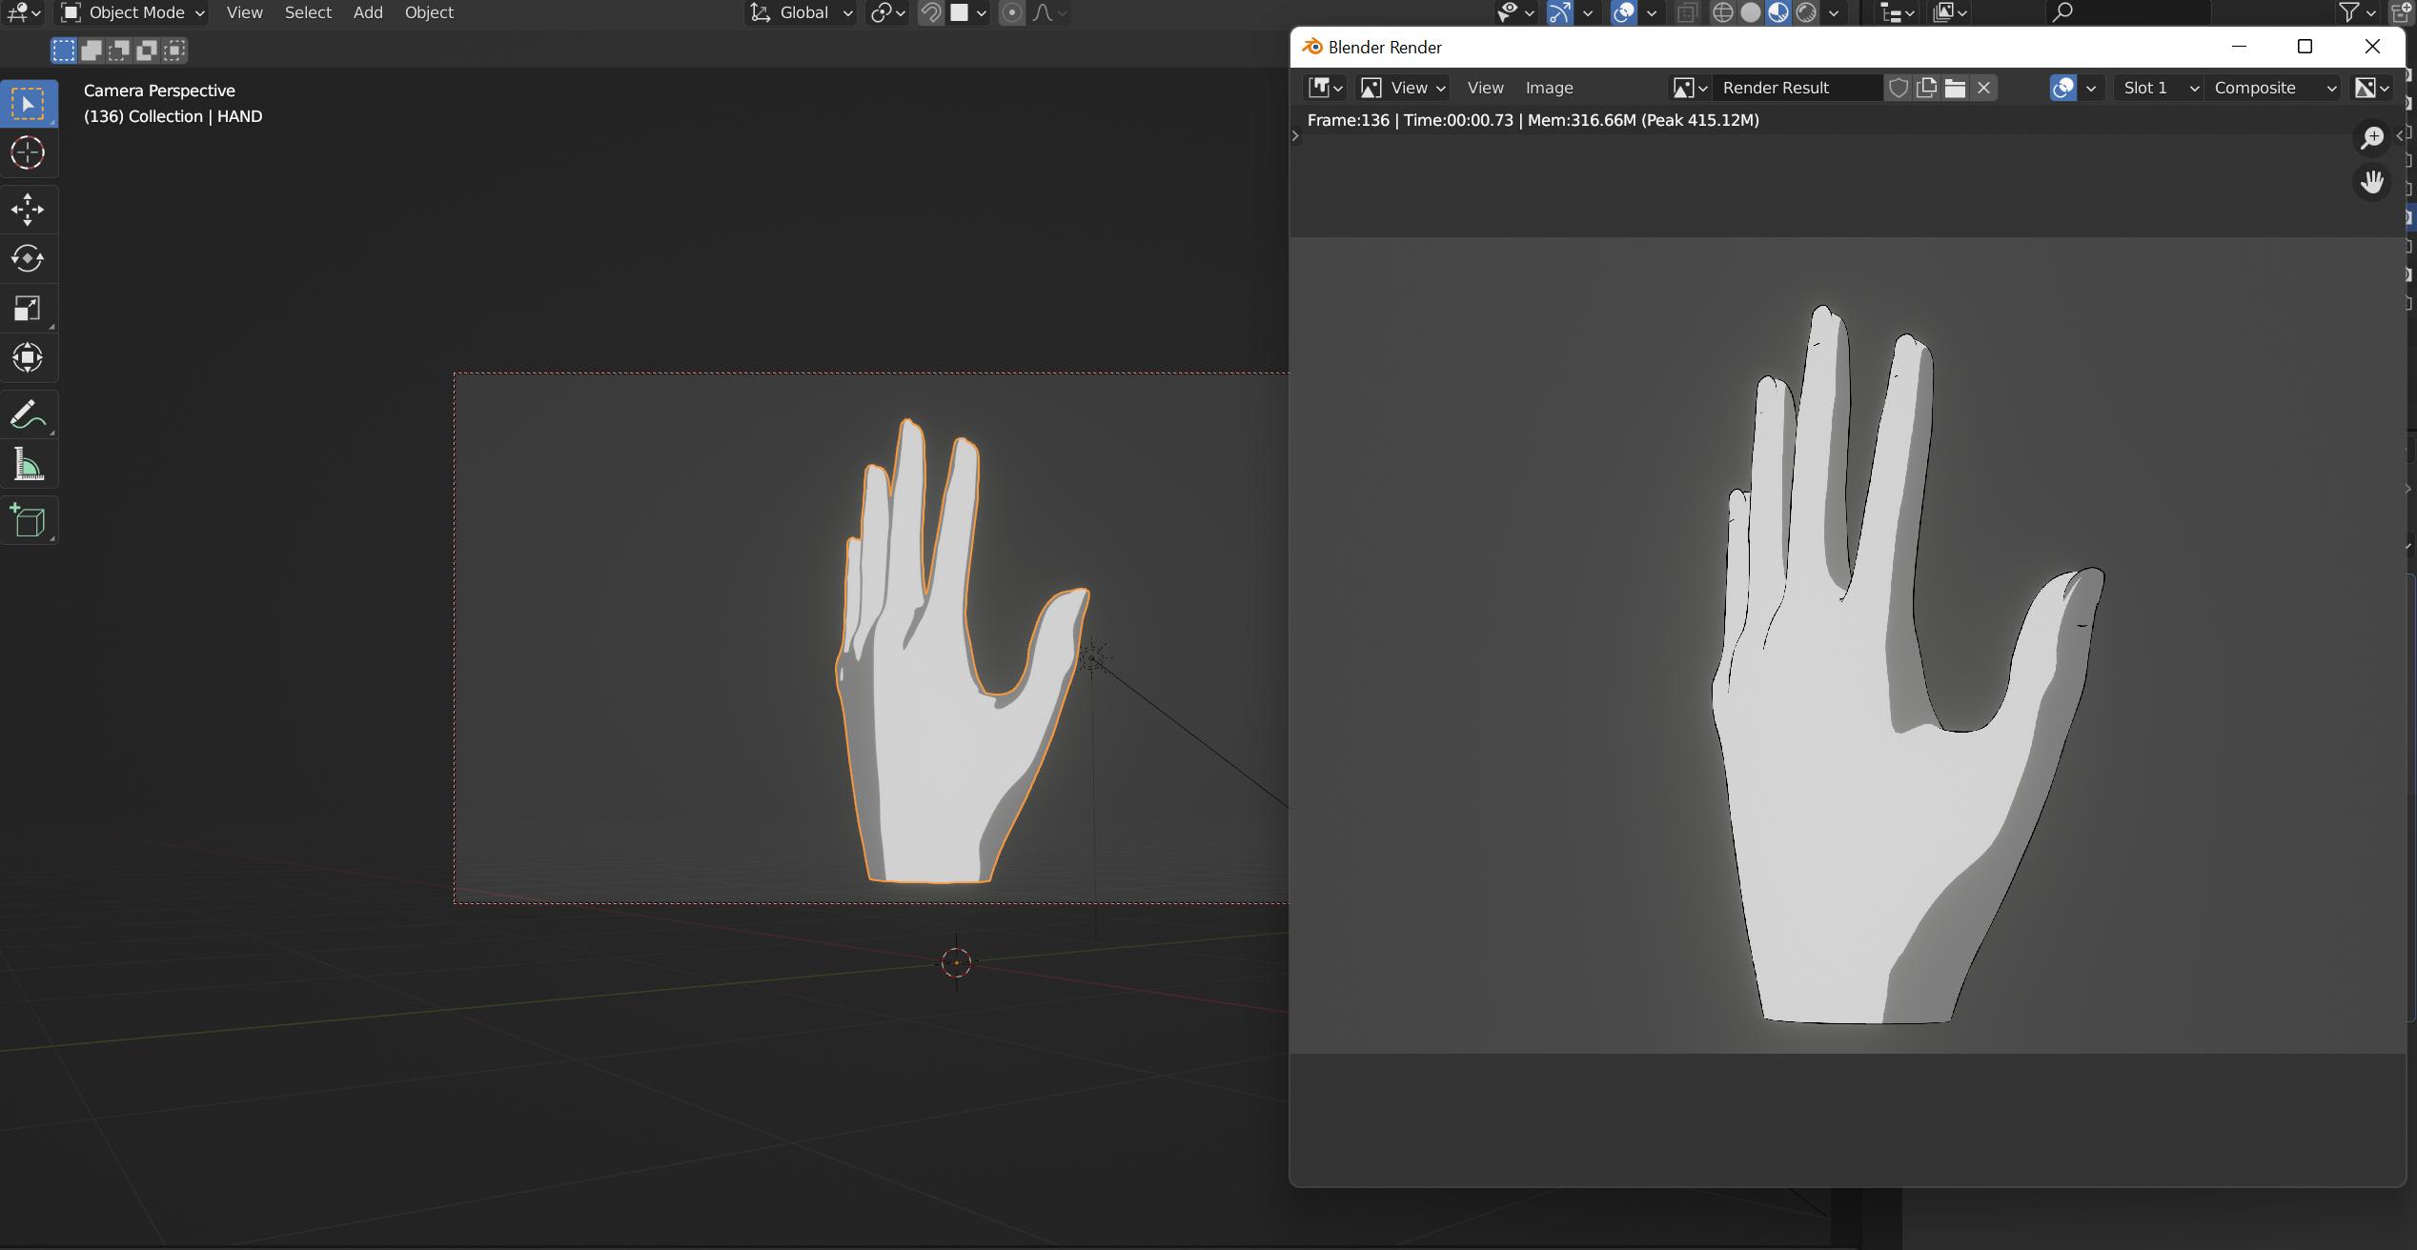Create new image with duplicate icon
The height and width of the screenshot is (1250, 2417).
coord(1926,88)
